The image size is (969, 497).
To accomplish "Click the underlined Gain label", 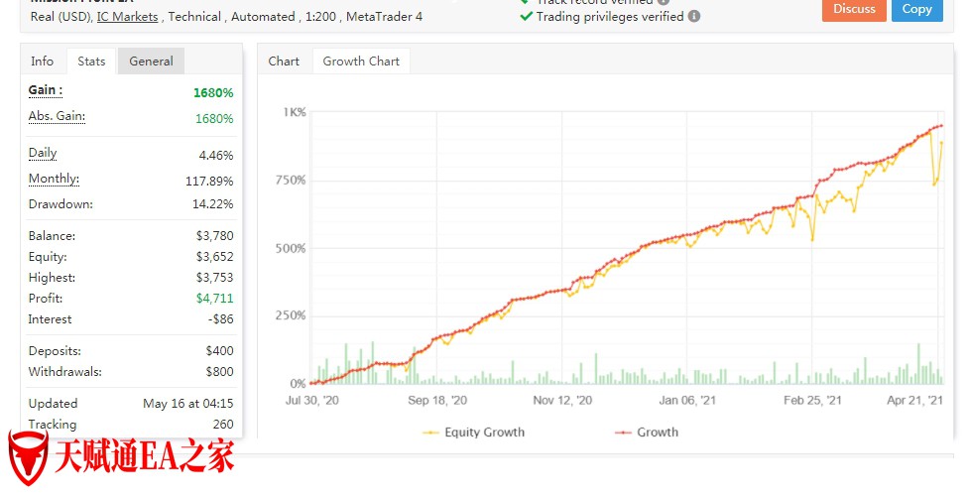I will pyautogui.click(x=45, y=90).
